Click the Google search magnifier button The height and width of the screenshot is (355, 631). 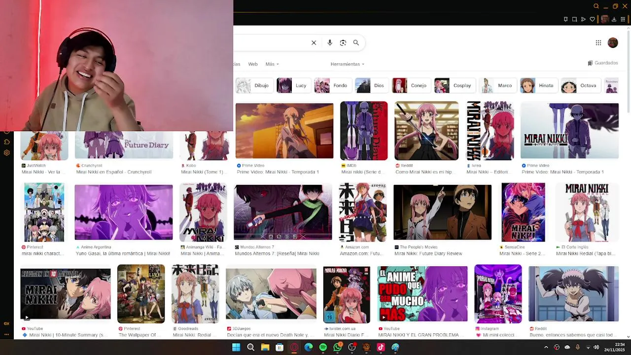coord(356,43)
